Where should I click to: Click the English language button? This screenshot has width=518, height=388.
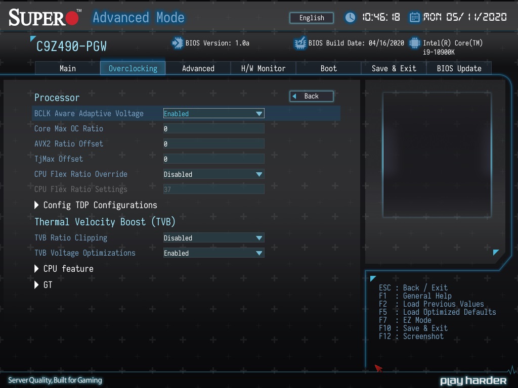pyautogui.click(x=312, y=18)
